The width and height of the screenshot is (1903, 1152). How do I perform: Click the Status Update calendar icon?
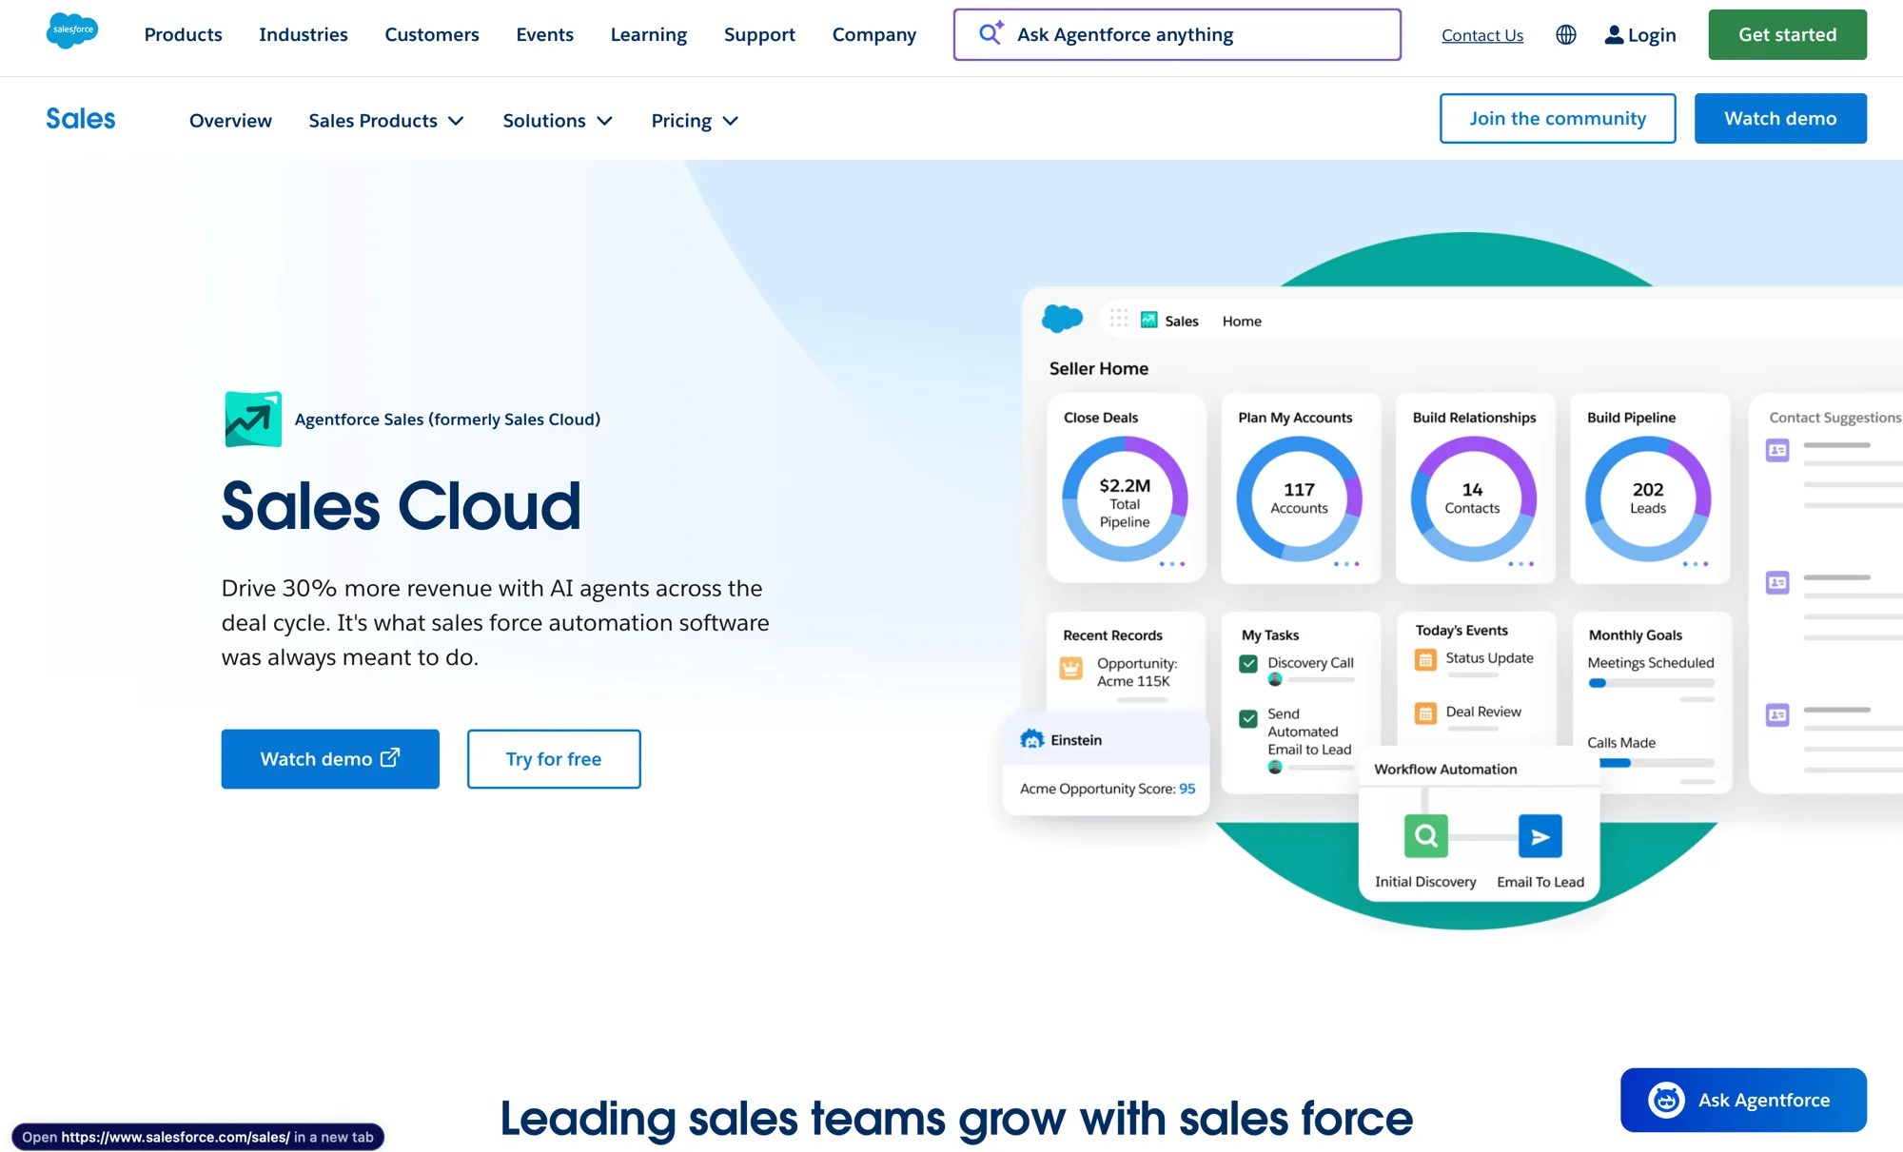coord(1425,659)
